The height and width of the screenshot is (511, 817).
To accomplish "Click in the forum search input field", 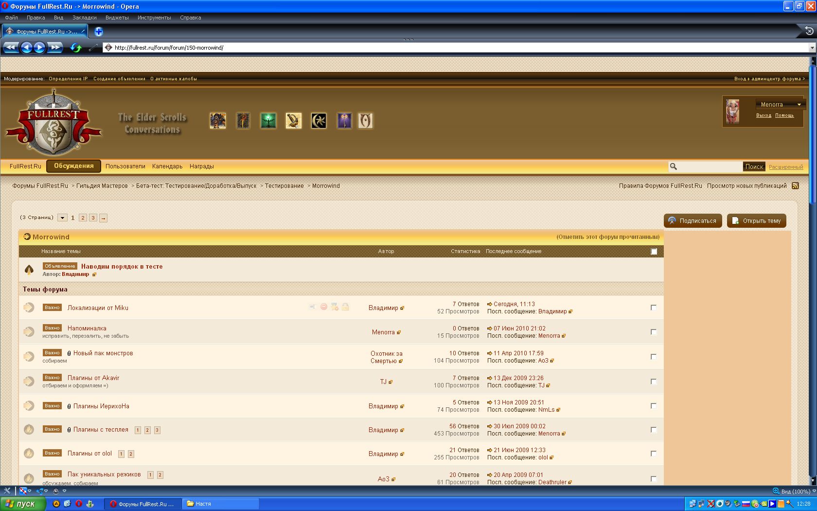I will [x=710, y=166].
